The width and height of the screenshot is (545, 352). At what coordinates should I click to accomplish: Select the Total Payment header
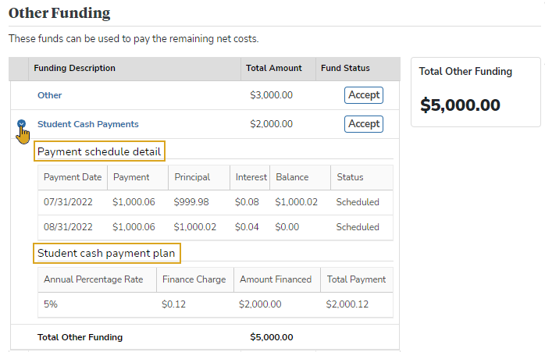(356, 279)
